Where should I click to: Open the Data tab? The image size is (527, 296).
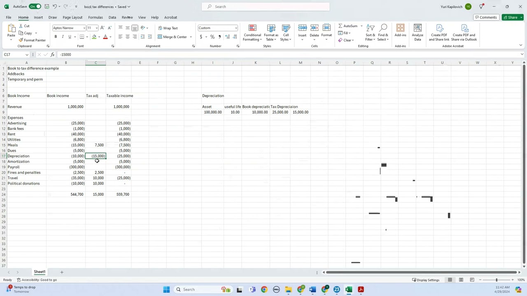(x=112, y=17)
